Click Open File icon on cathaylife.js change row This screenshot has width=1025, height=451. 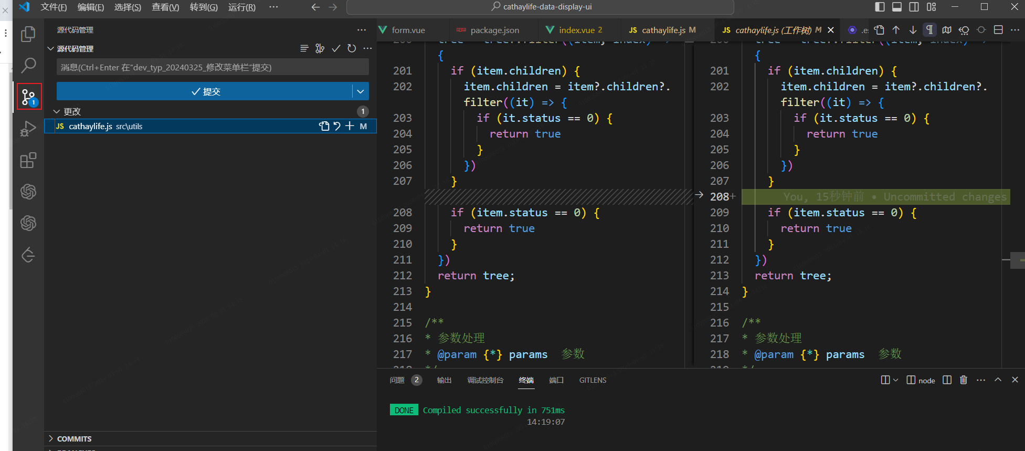click(324, 126)
